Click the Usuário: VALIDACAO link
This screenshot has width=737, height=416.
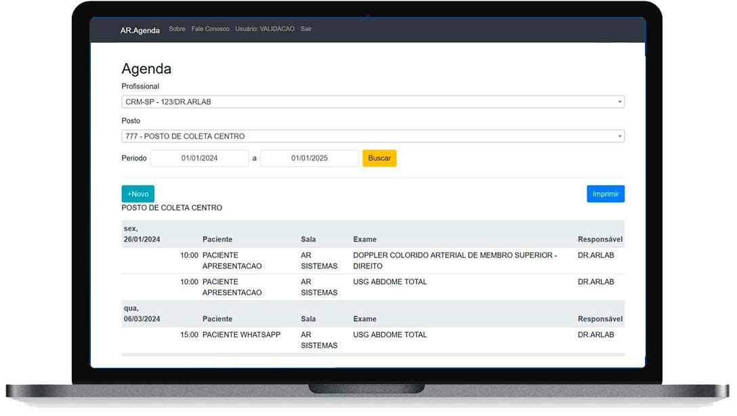tap(265, 29)
